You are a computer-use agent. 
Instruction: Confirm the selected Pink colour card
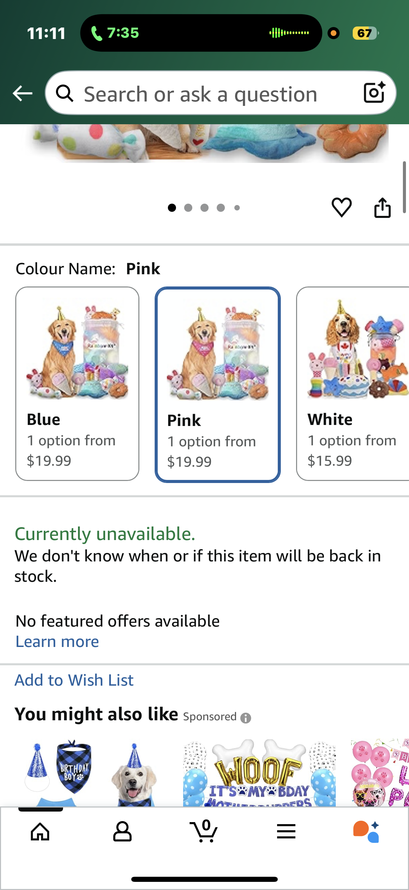pos(217,384)
